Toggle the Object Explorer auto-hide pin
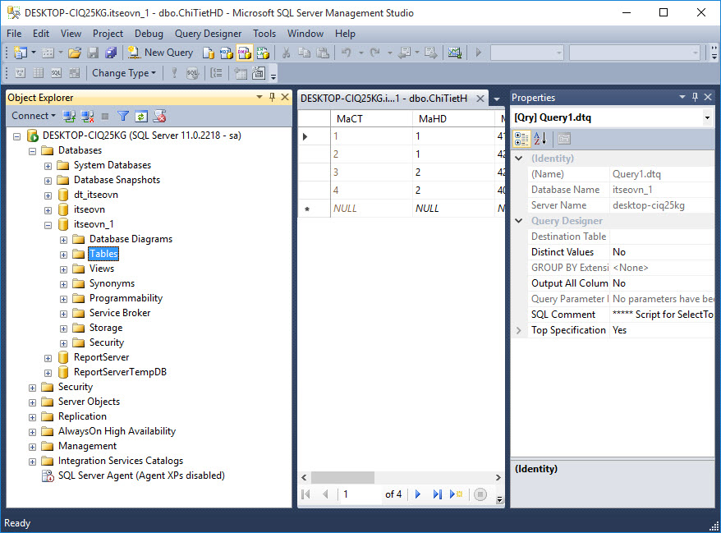 [272, 97]
